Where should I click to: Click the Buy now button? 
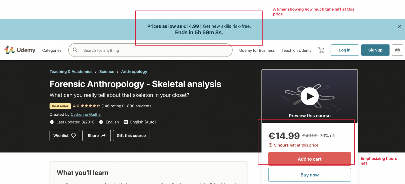coord(309,174)
